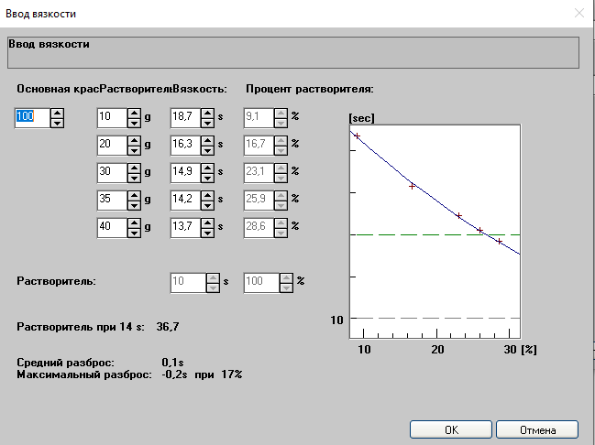Viewport: 595px width, 445px height.
Task: Decrease solvent amount in the 40 g row
Action: point(134,233)
